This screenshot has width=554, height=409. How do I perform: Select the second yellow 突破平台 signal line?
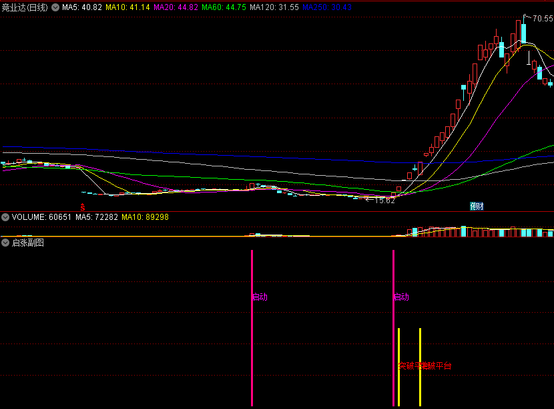pos(420,368)
